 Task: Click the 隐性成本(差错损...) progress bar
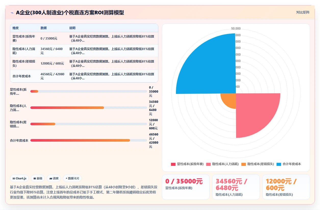[89, 124]
